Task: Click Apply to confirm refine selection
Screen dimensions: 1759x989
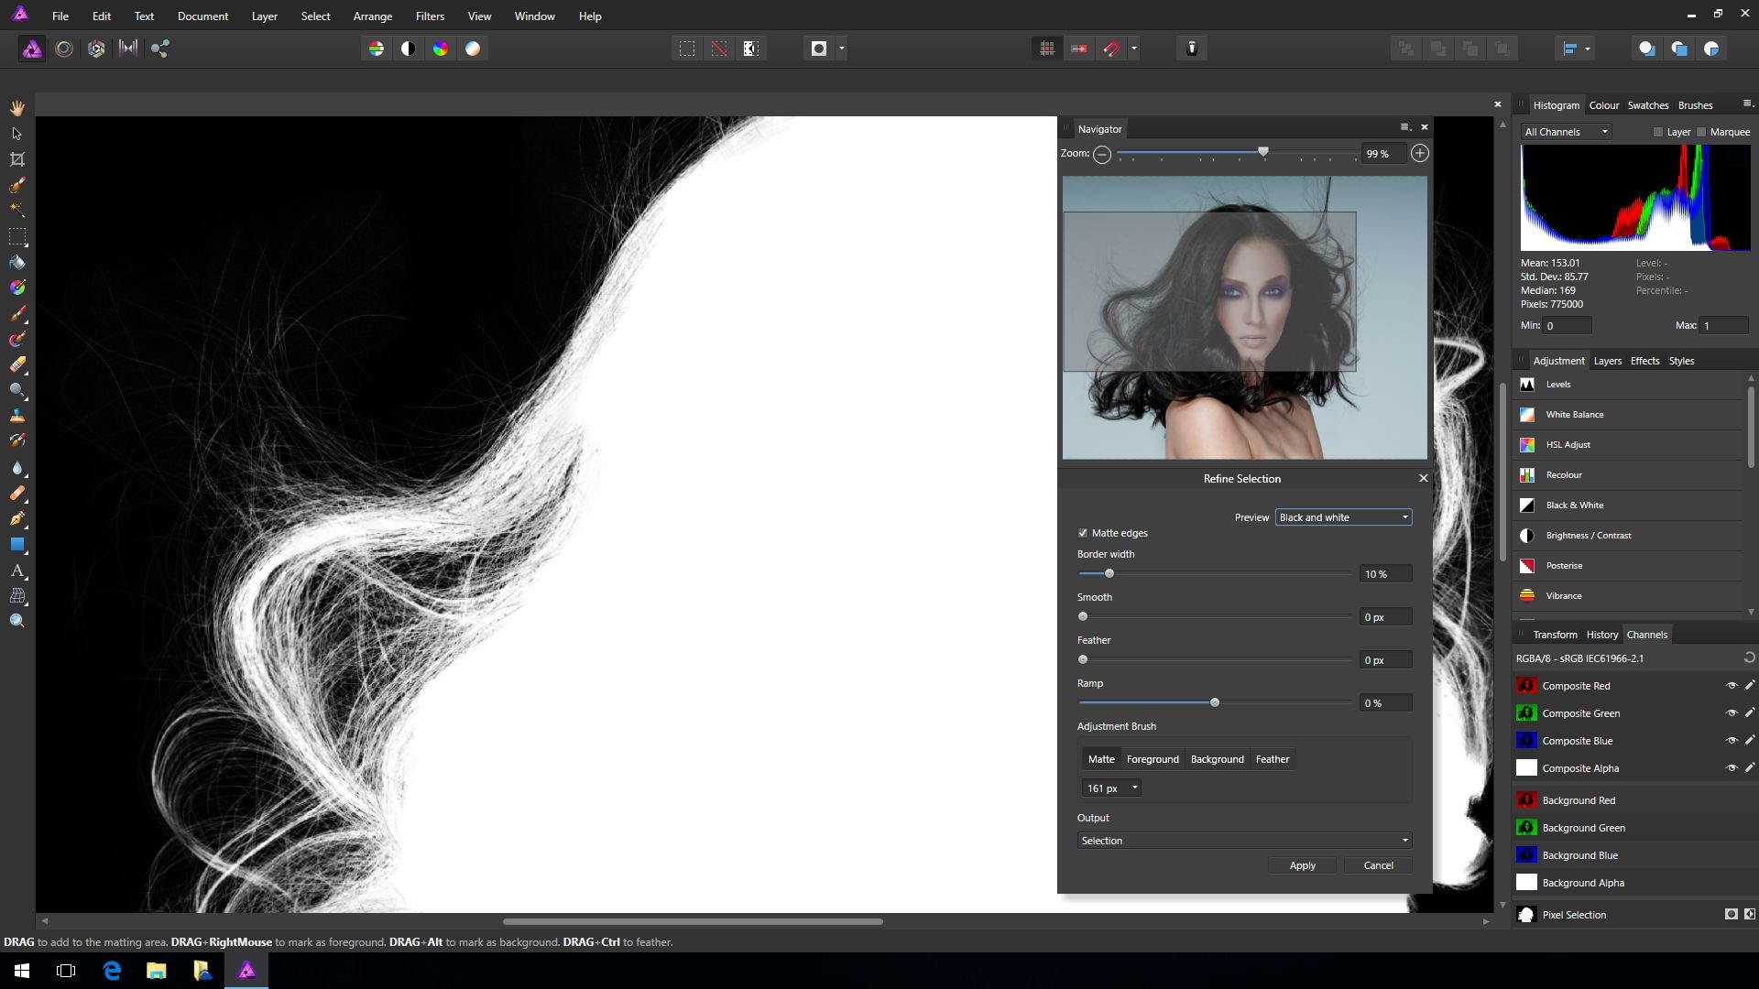Action: pyautogui.click(x=1304, y=864)
